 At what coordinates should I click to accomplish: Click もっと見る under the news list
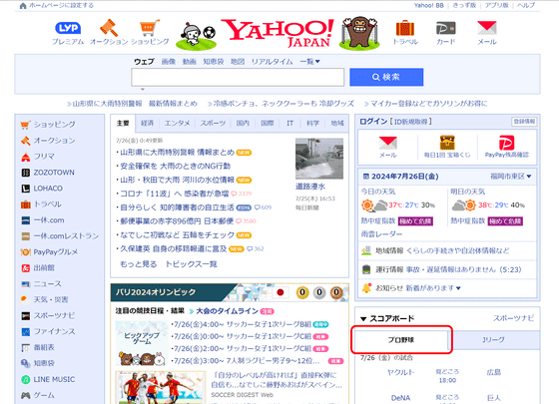coord(139,264)
